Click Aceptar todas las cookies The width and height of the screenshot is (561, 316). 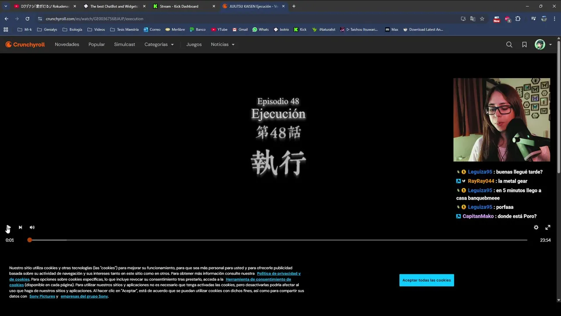click(x=426, y=280)
